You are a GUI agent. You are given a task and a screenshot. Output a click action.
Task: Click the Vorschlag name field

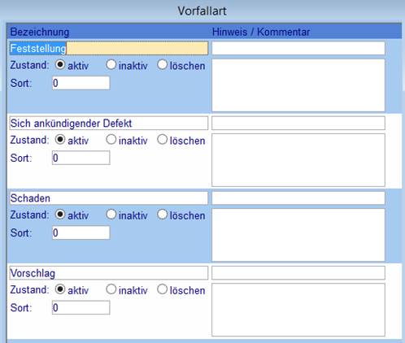tap(109, 273)
